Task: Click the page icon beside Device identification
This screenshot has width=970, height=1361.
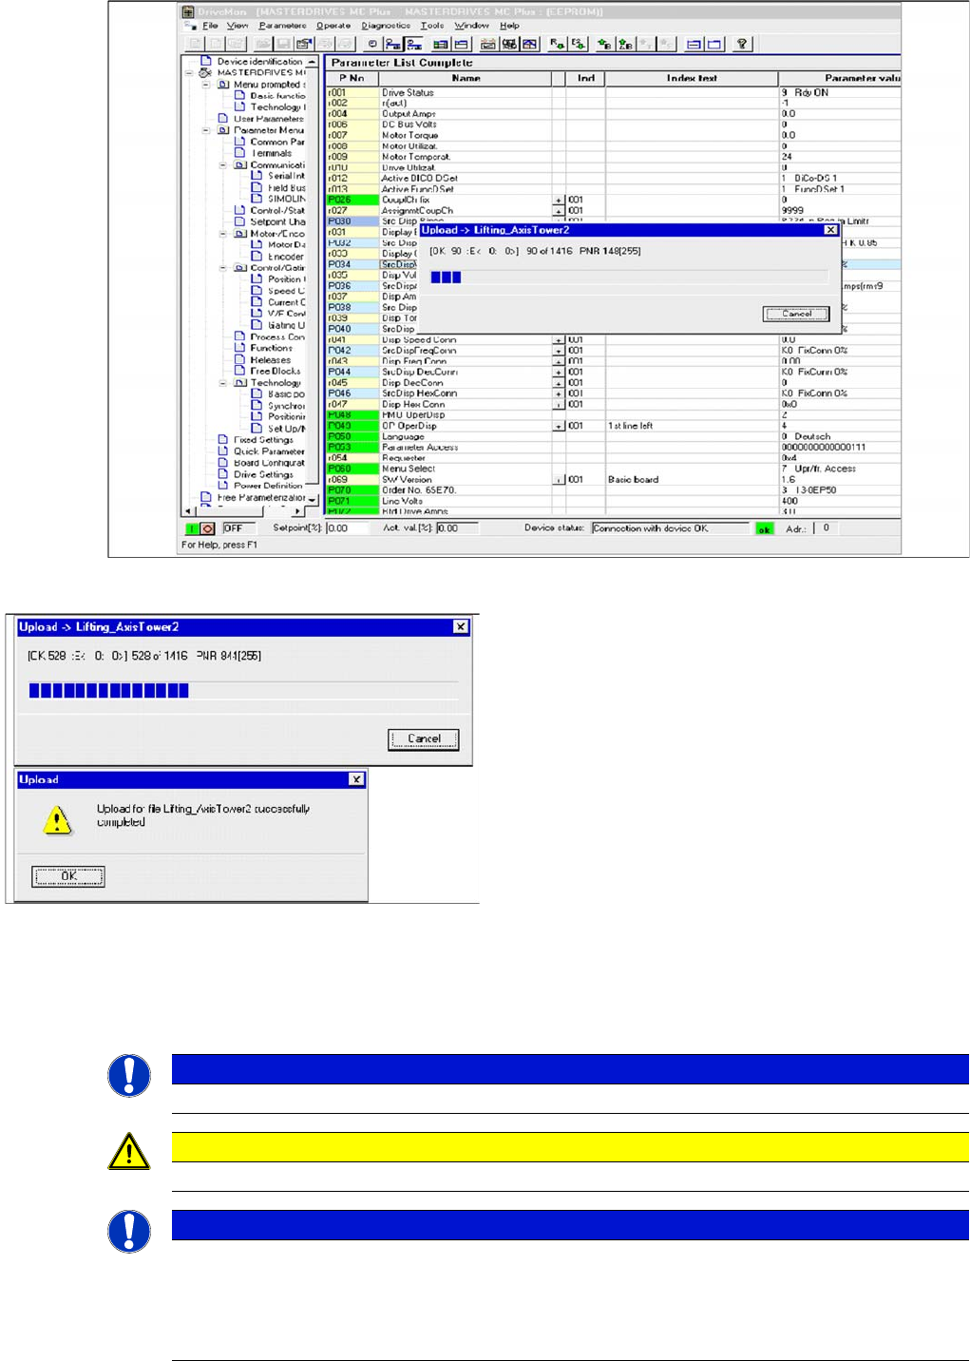Action: point(206,61)
